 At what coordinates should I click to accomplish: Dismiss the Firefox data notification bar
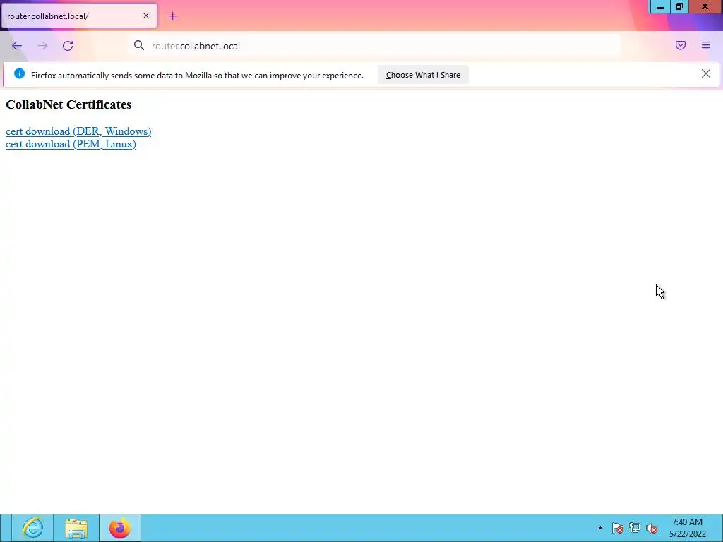(705, 73)
